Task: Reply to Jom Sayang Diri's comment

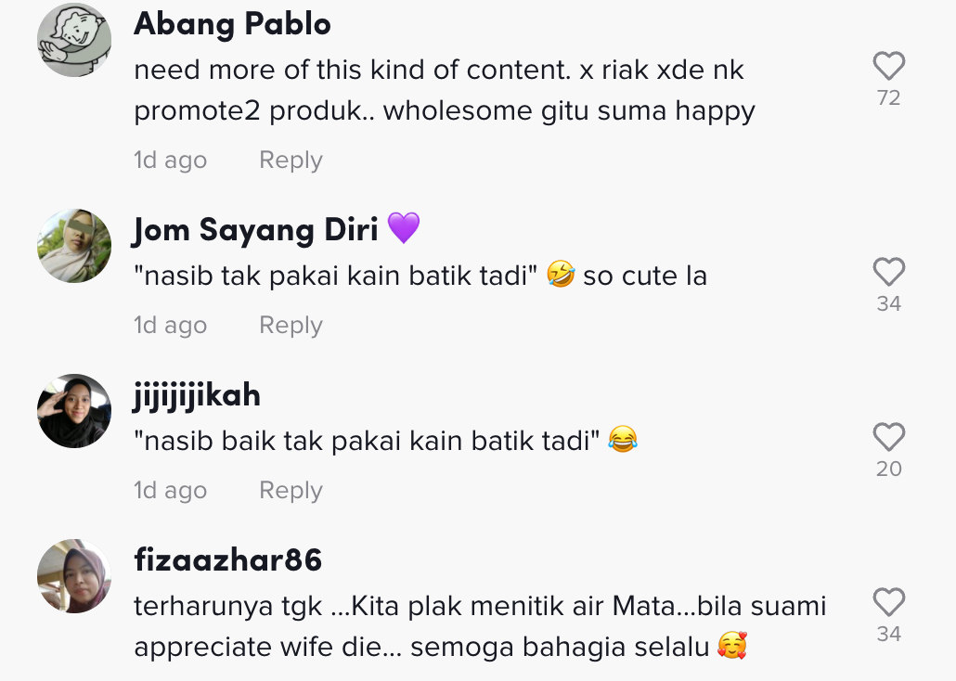Action: [x=291, y=326]
